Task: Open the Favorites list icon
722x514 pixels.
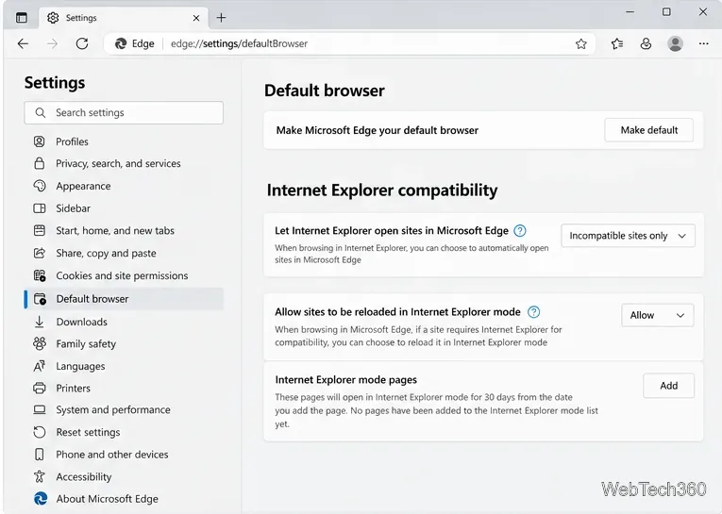Action: (x=617, y=43)
